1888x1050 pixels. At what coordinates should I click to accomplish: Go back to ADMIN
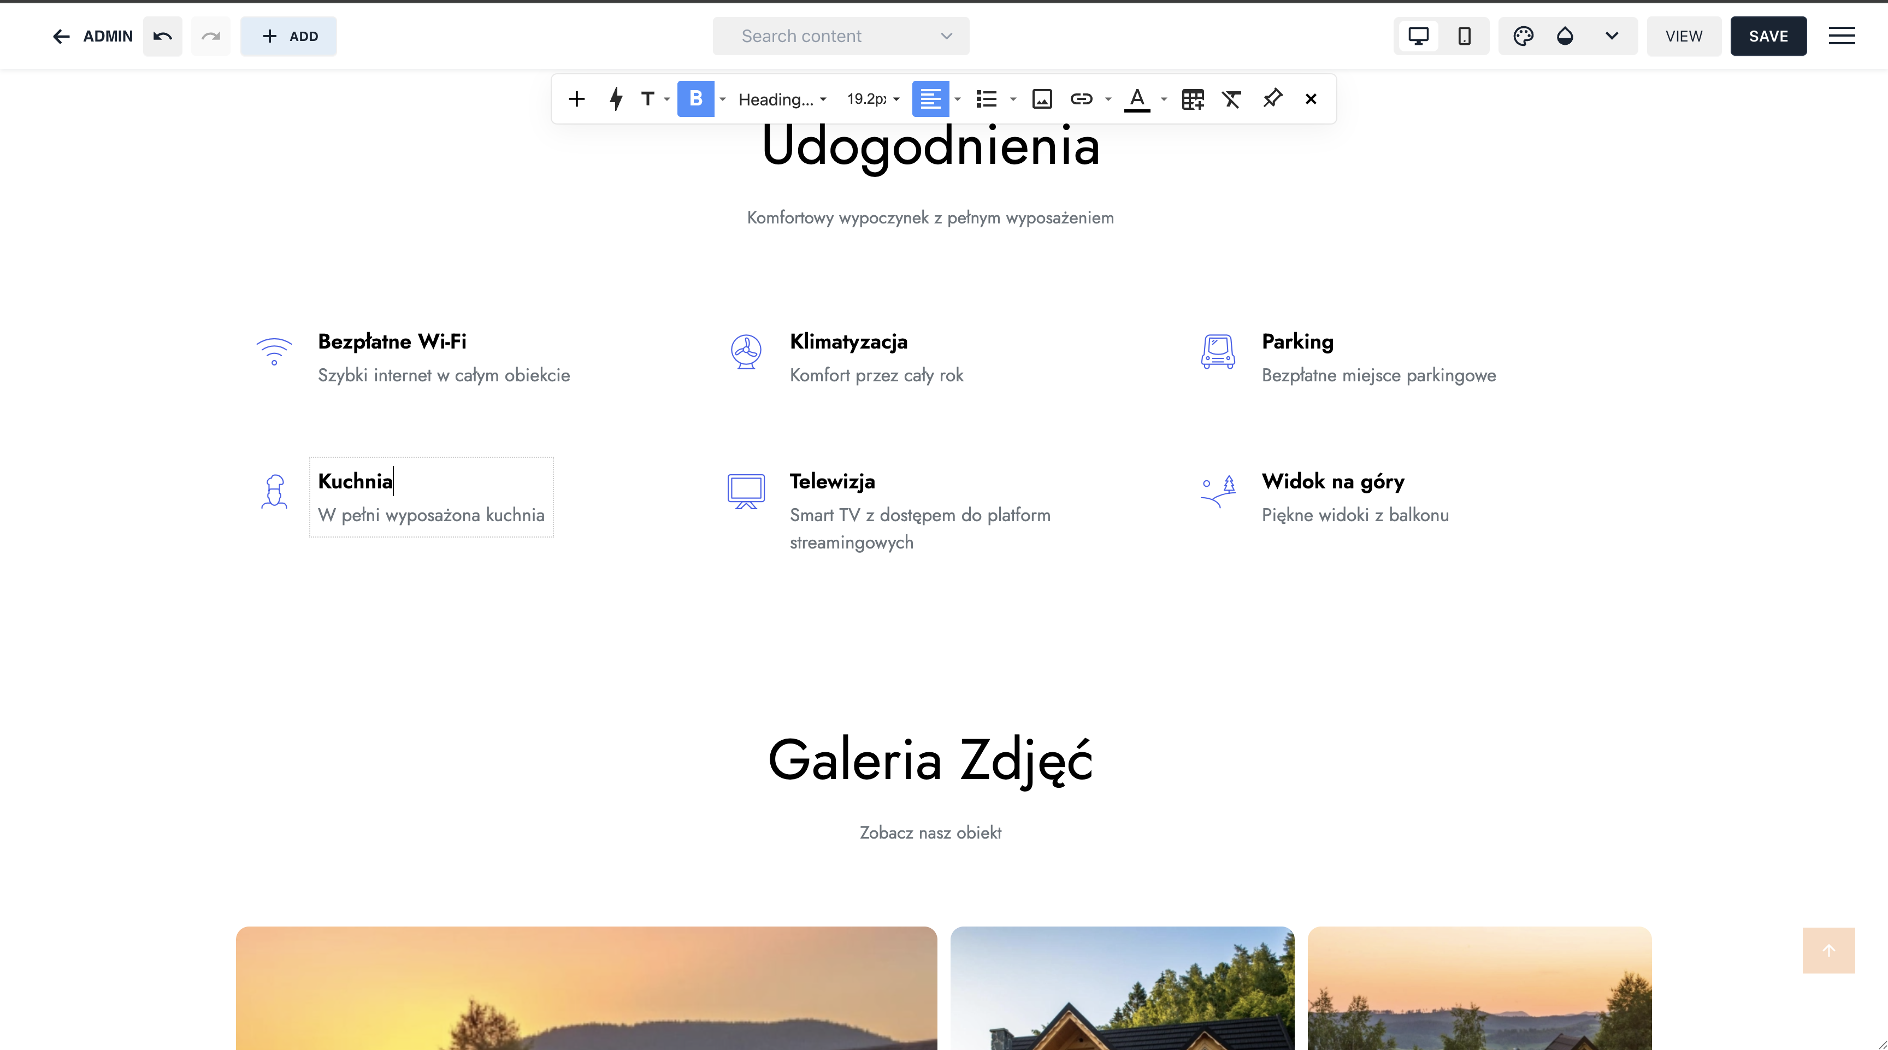[92, 36]
